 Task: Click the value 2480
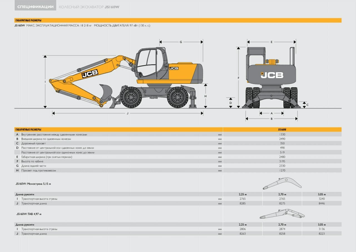[x=282, y=157]
